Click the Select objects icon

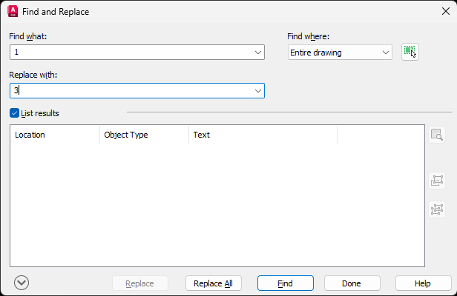click(x=410, y=52)
